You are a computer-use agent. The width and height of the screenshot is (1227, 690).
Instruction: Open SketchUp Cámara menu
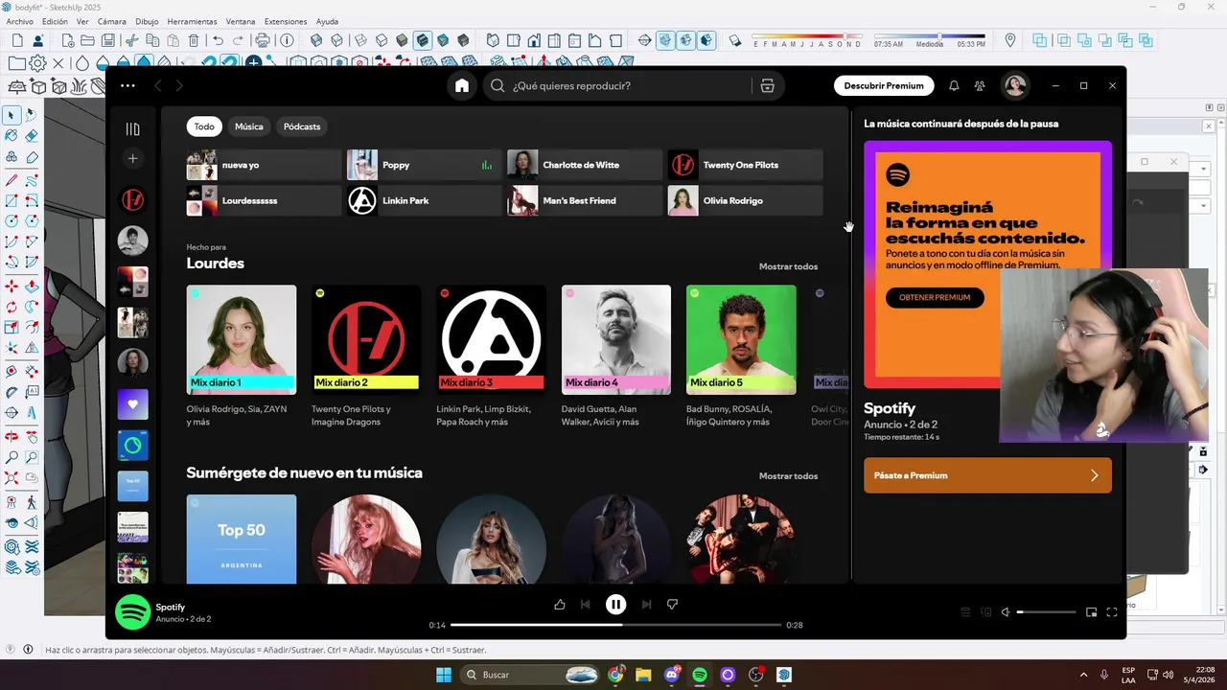[111, 21]
